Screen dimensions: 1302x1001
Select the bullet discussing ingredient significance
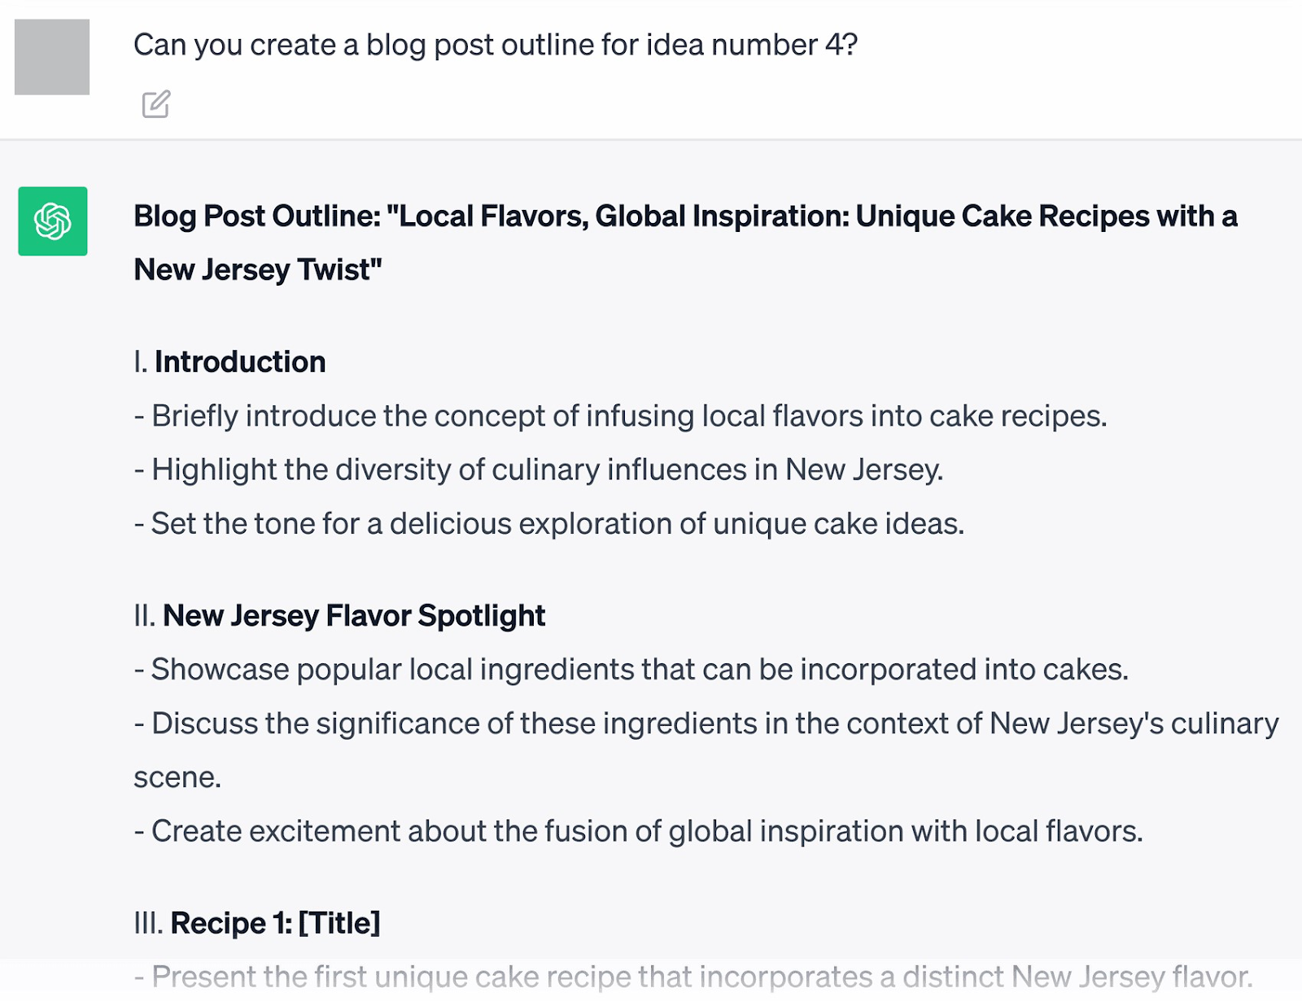click(x=706, y=723)
